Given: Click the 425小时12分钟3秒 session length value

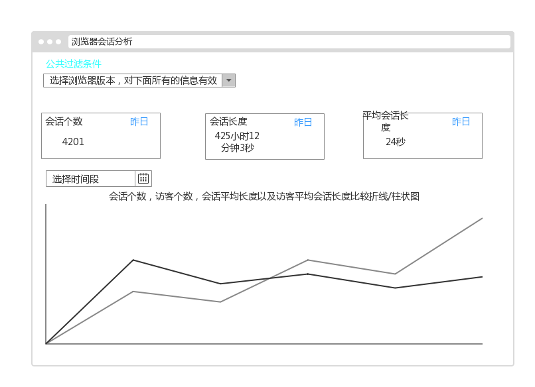Looking at the screenshot, I should point(237,142).
